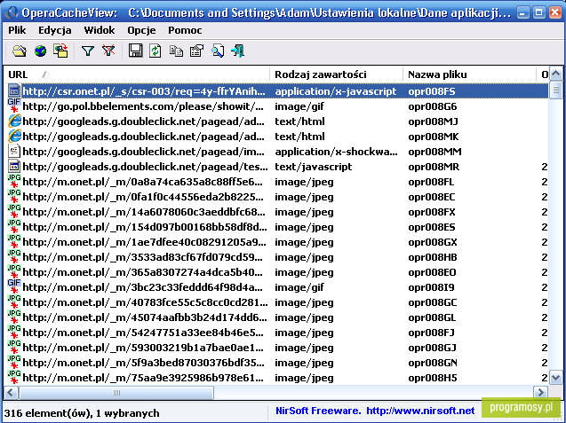Select m.onet.pl 593003219b1a7bae0ae1 URL
This screenshot has height=423, width=566.
pos(143,348)
